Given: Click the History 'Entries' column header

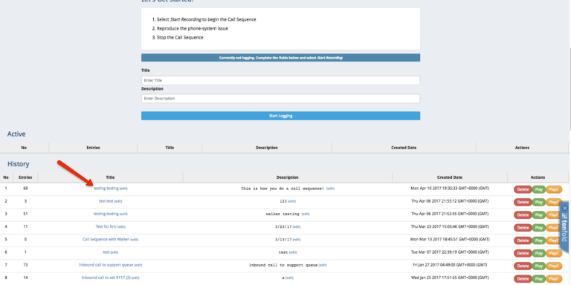Looking at the screenshot, I should tap(25, 177).
